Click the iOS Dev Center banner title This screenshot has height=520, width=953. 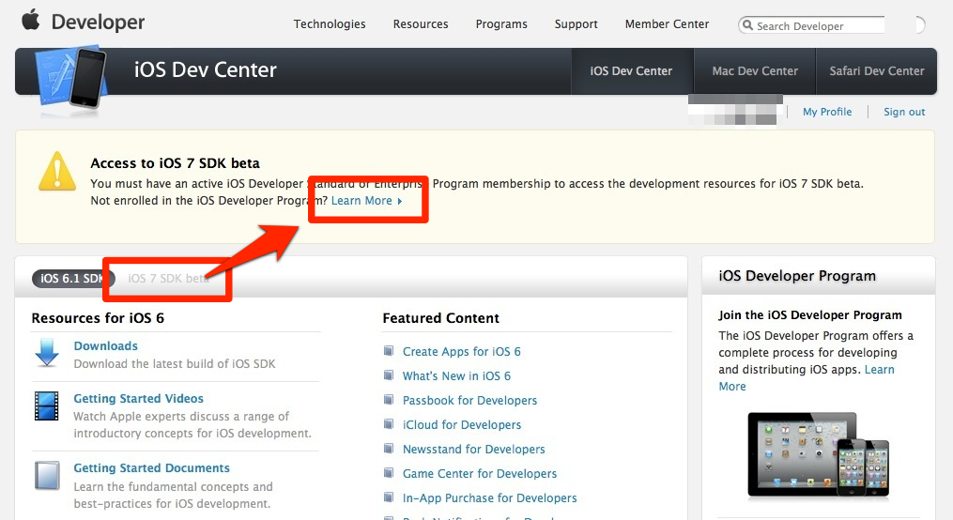(206, 69)
